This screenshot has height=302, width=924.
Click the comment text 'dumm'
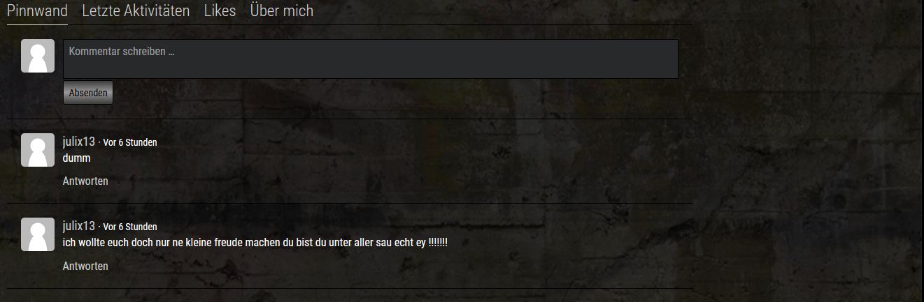click(x=77, y=158)
